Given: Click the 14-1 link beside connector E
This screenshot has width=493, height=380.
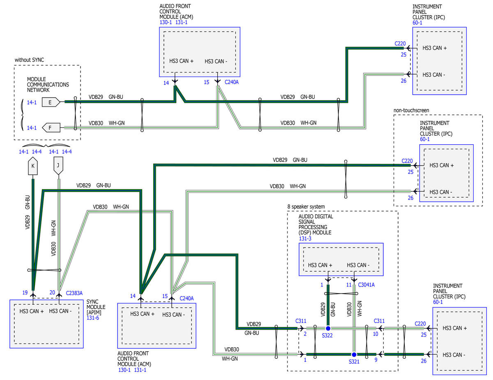Looking at the screenshot, I should 32,102.
